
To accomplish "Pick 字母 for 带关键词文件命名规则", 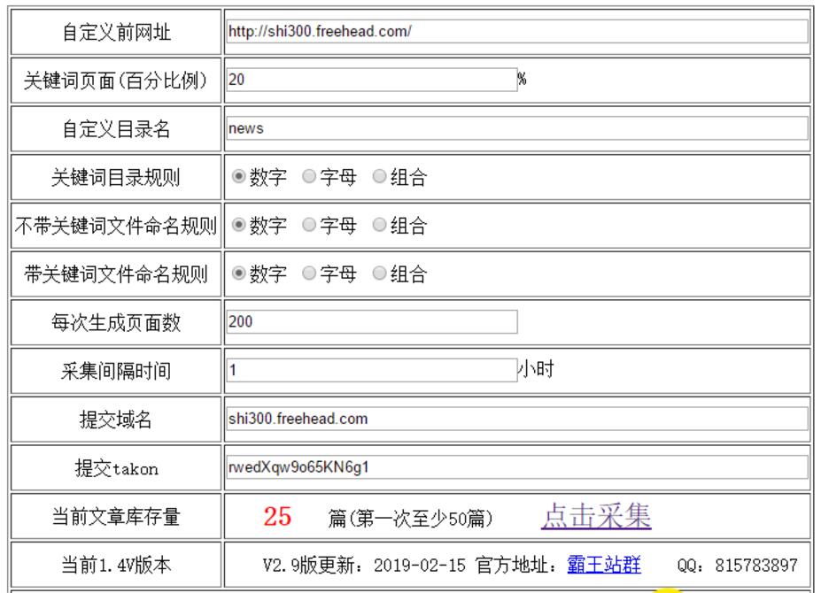I will (309, 273).
